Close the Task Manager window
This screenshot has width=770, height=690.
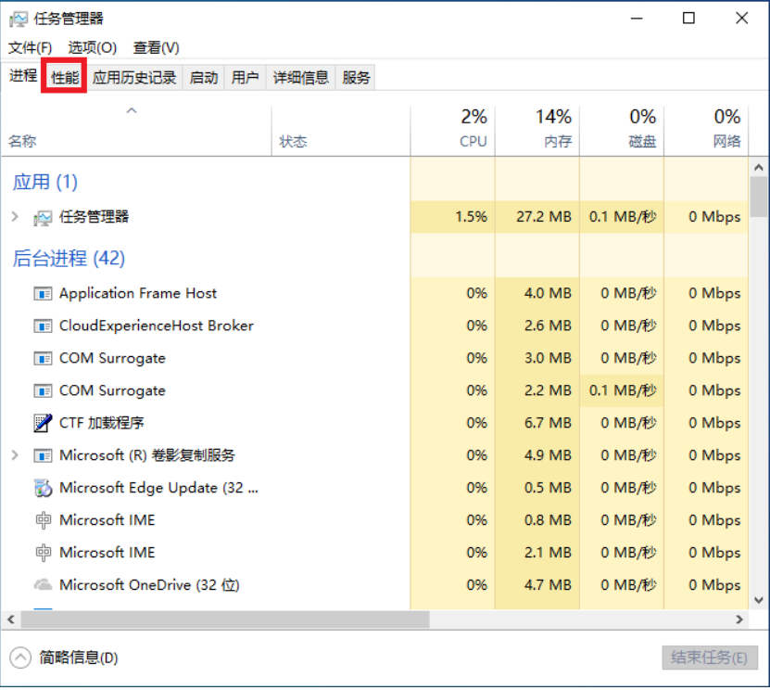742,19
